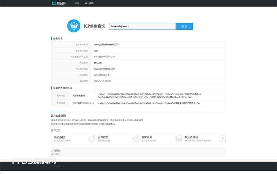
Task: Click the 备案信息调用代码 section heading
Action: tap(63, 88)
